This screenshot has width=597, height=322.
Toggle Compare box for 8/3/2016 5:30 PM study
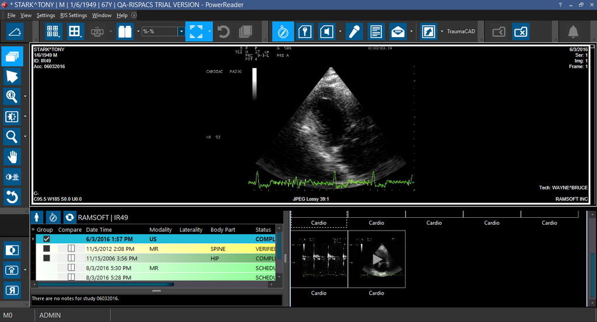(x=71, y=268)
